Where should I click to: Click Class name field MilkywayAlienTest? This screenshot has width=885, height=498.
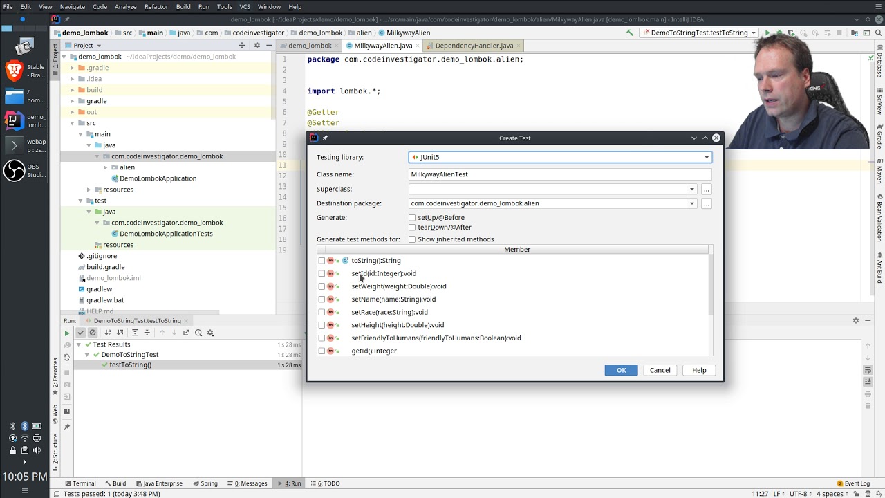[560, 174]
